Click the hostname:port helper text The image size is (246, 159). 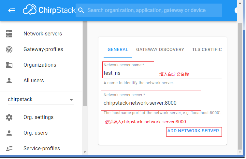coord(162,113)
